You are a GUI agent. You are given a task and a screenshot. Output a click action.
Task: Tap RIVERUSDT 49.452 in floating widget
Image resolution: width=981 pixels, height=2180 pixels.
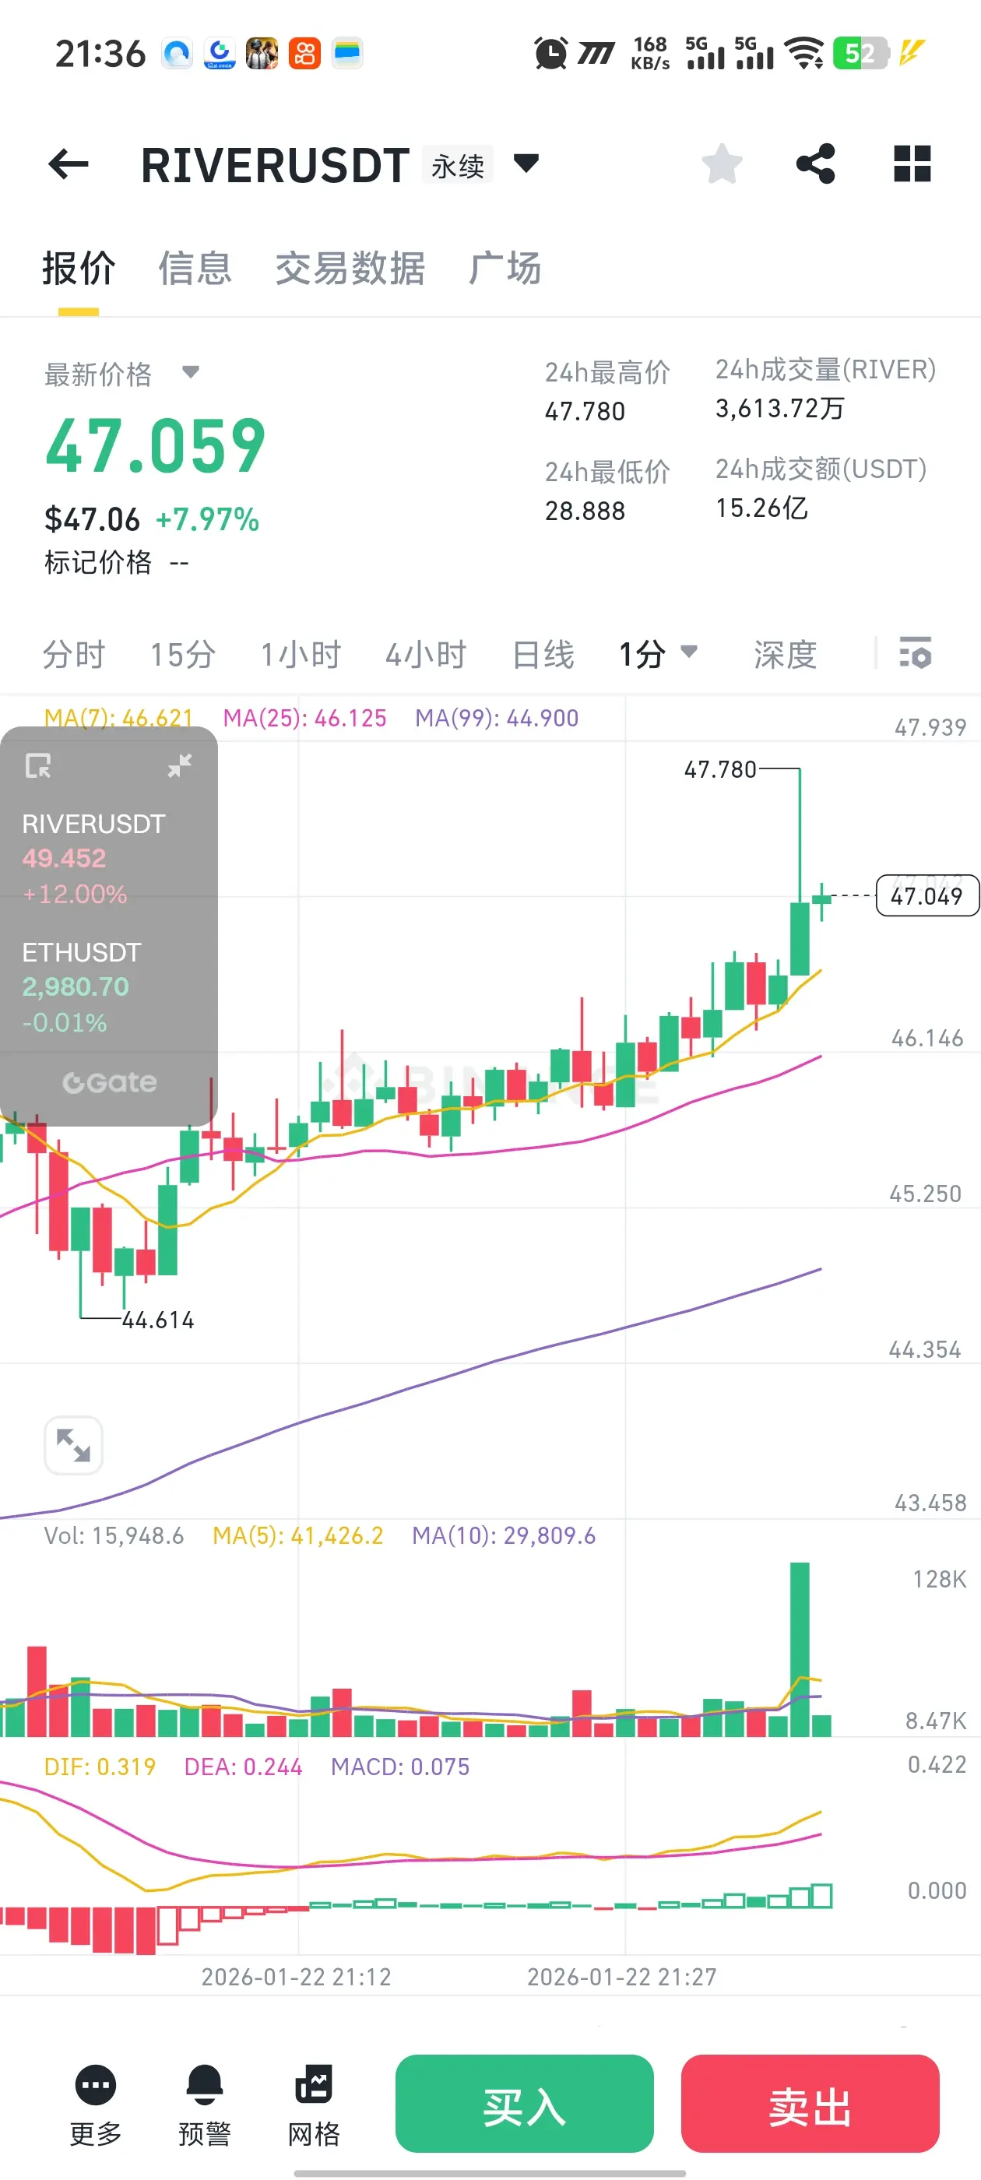(x=93, y=858)
